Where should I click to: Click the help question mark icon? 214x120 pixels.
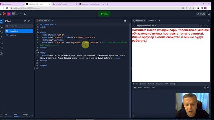click(x=1, y=115)
